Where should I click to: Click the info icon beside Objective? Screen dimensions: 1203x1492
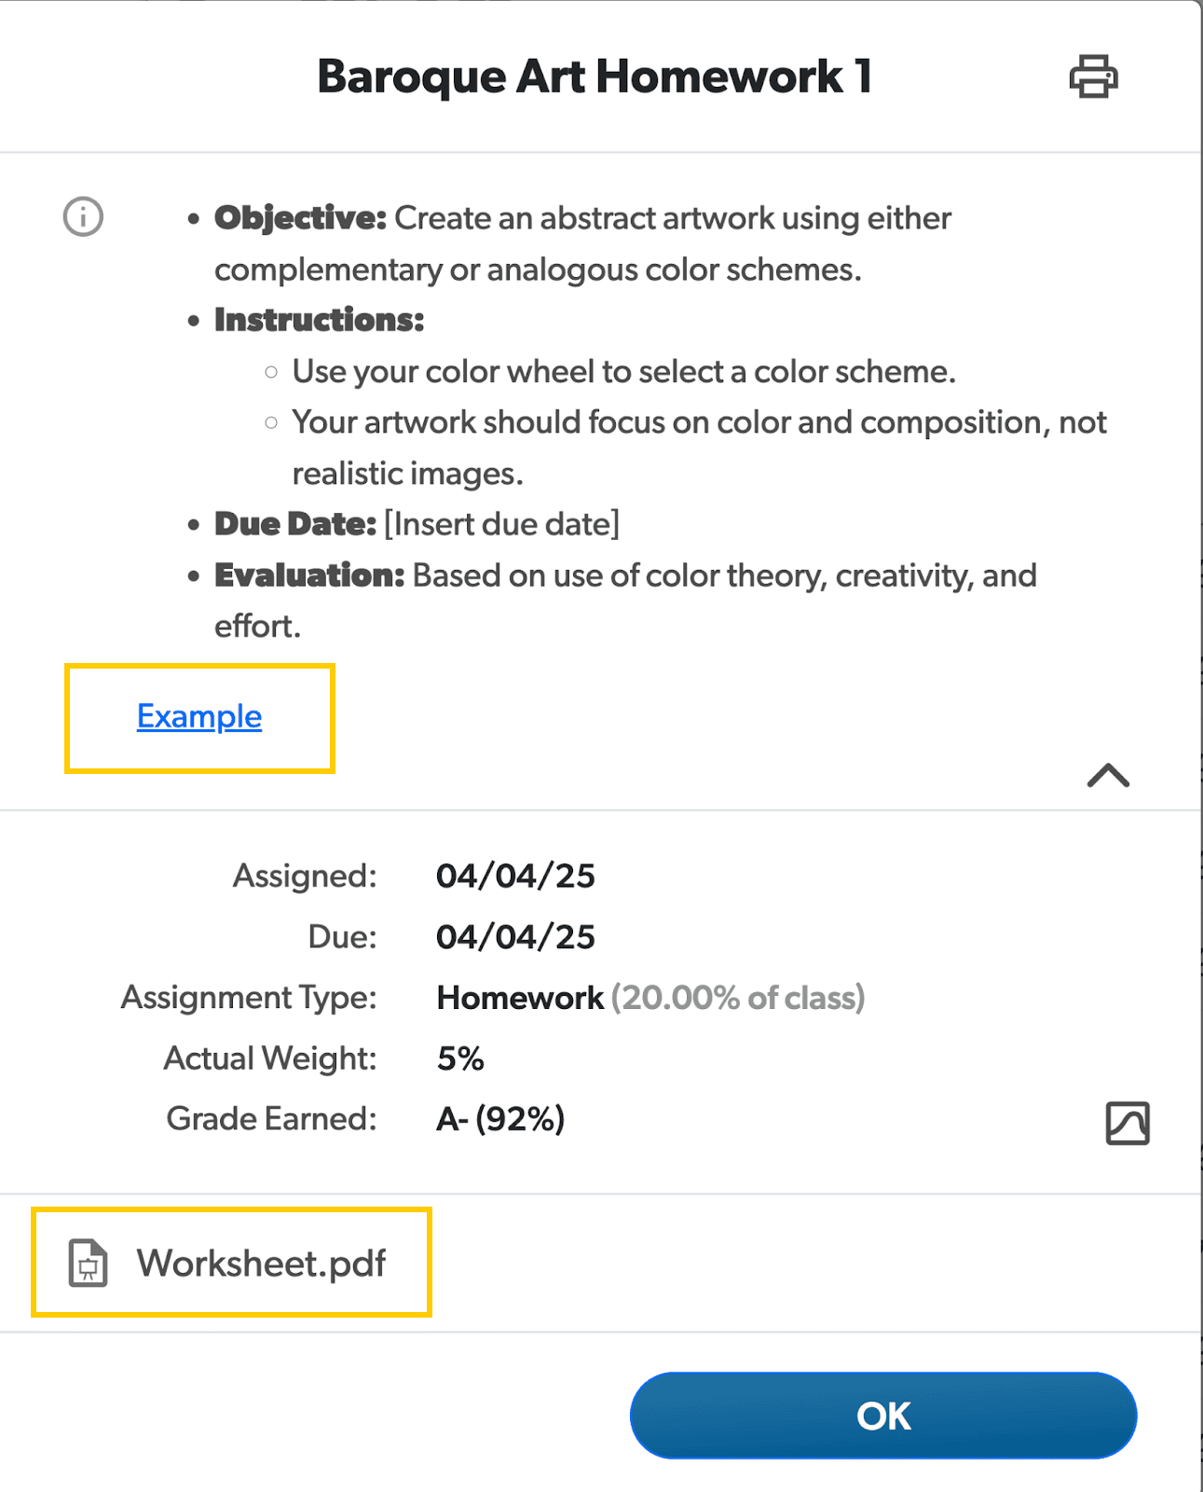coord(83,217)
